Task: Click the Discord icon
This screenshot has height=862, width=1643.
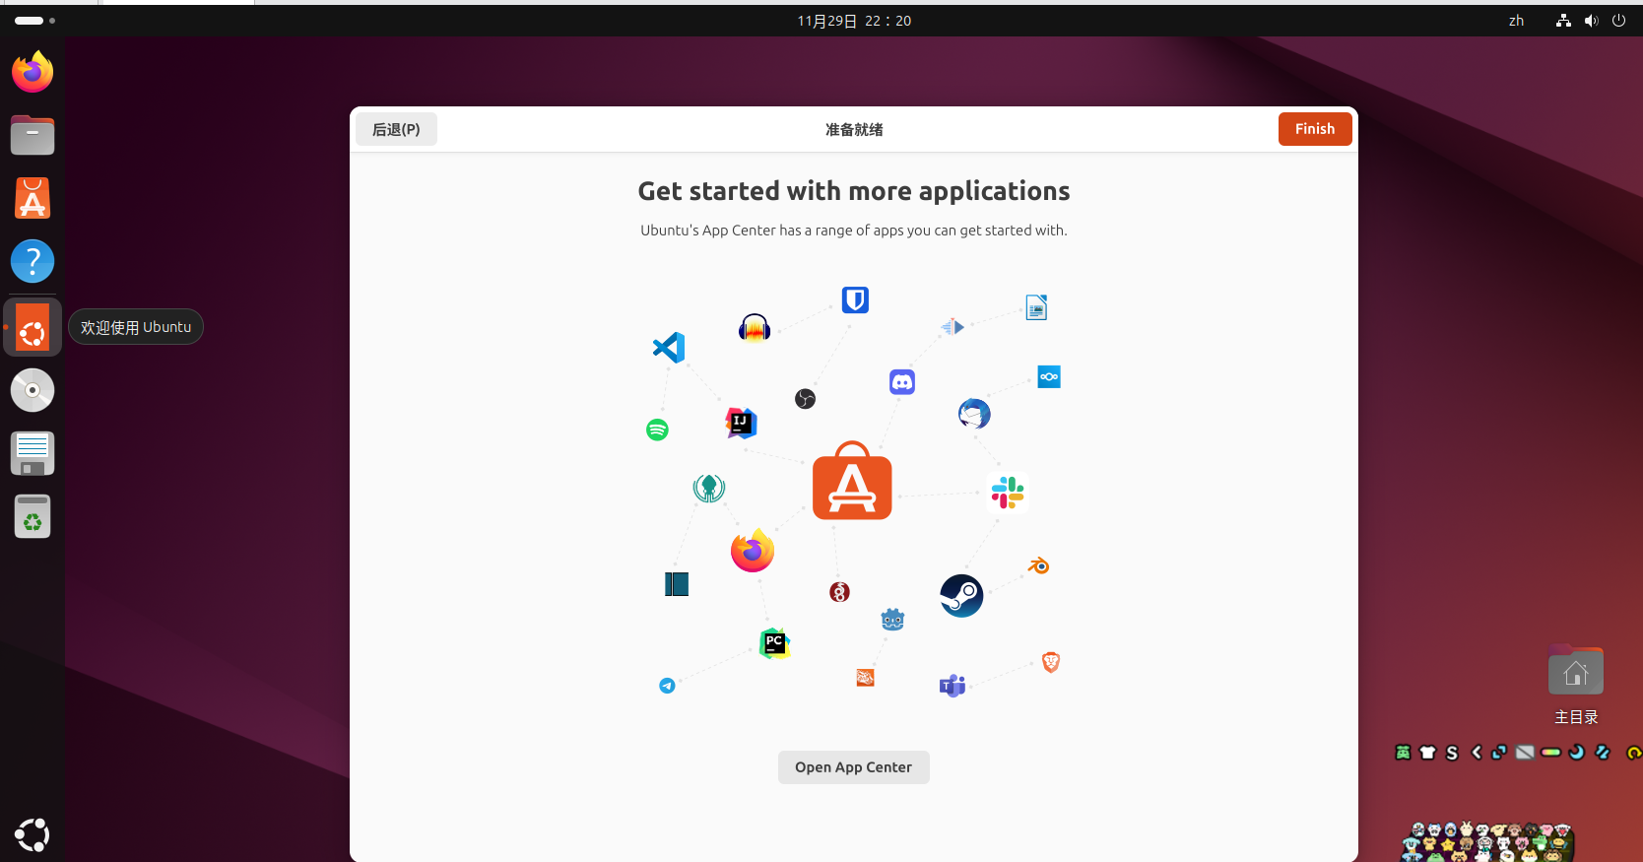Action: point(902,381)
